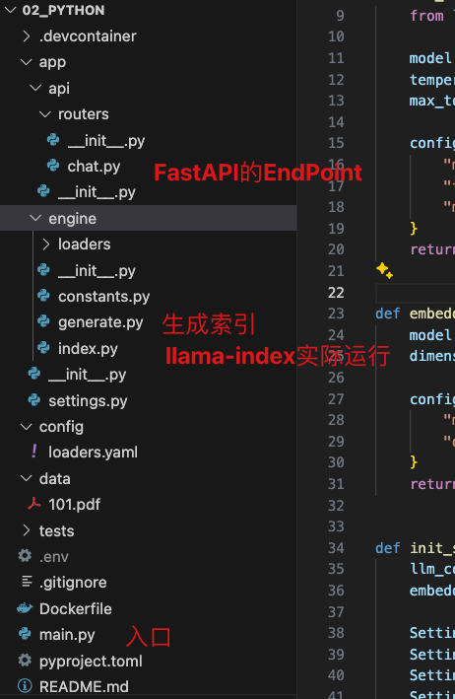Click the PDF icon beside 101.pdf
Viewport: 455px width, 699px height.
coord(34,504)
